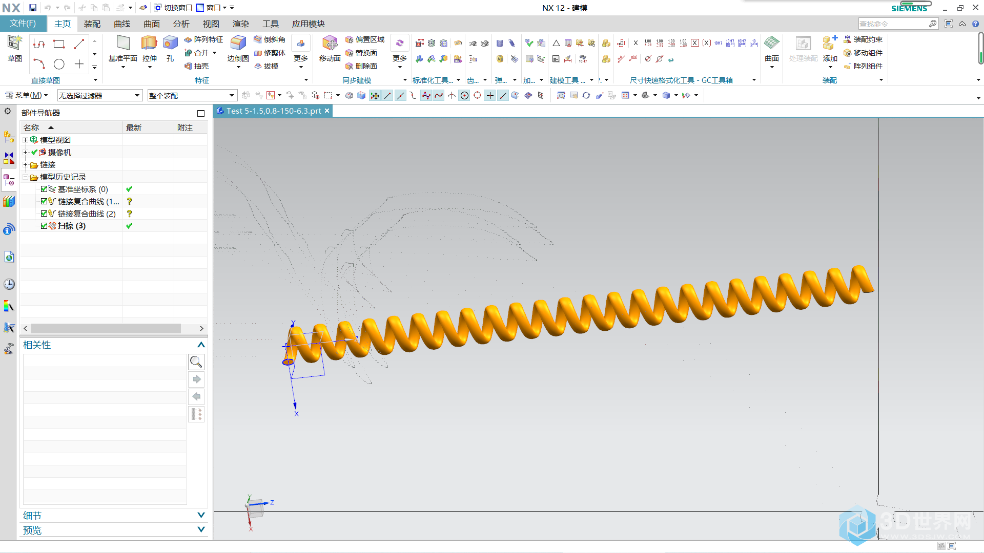This screenshot has width=984, height=553.
Task: Maximize the 部件导航器 panel
Action: [x=201, y=113]
